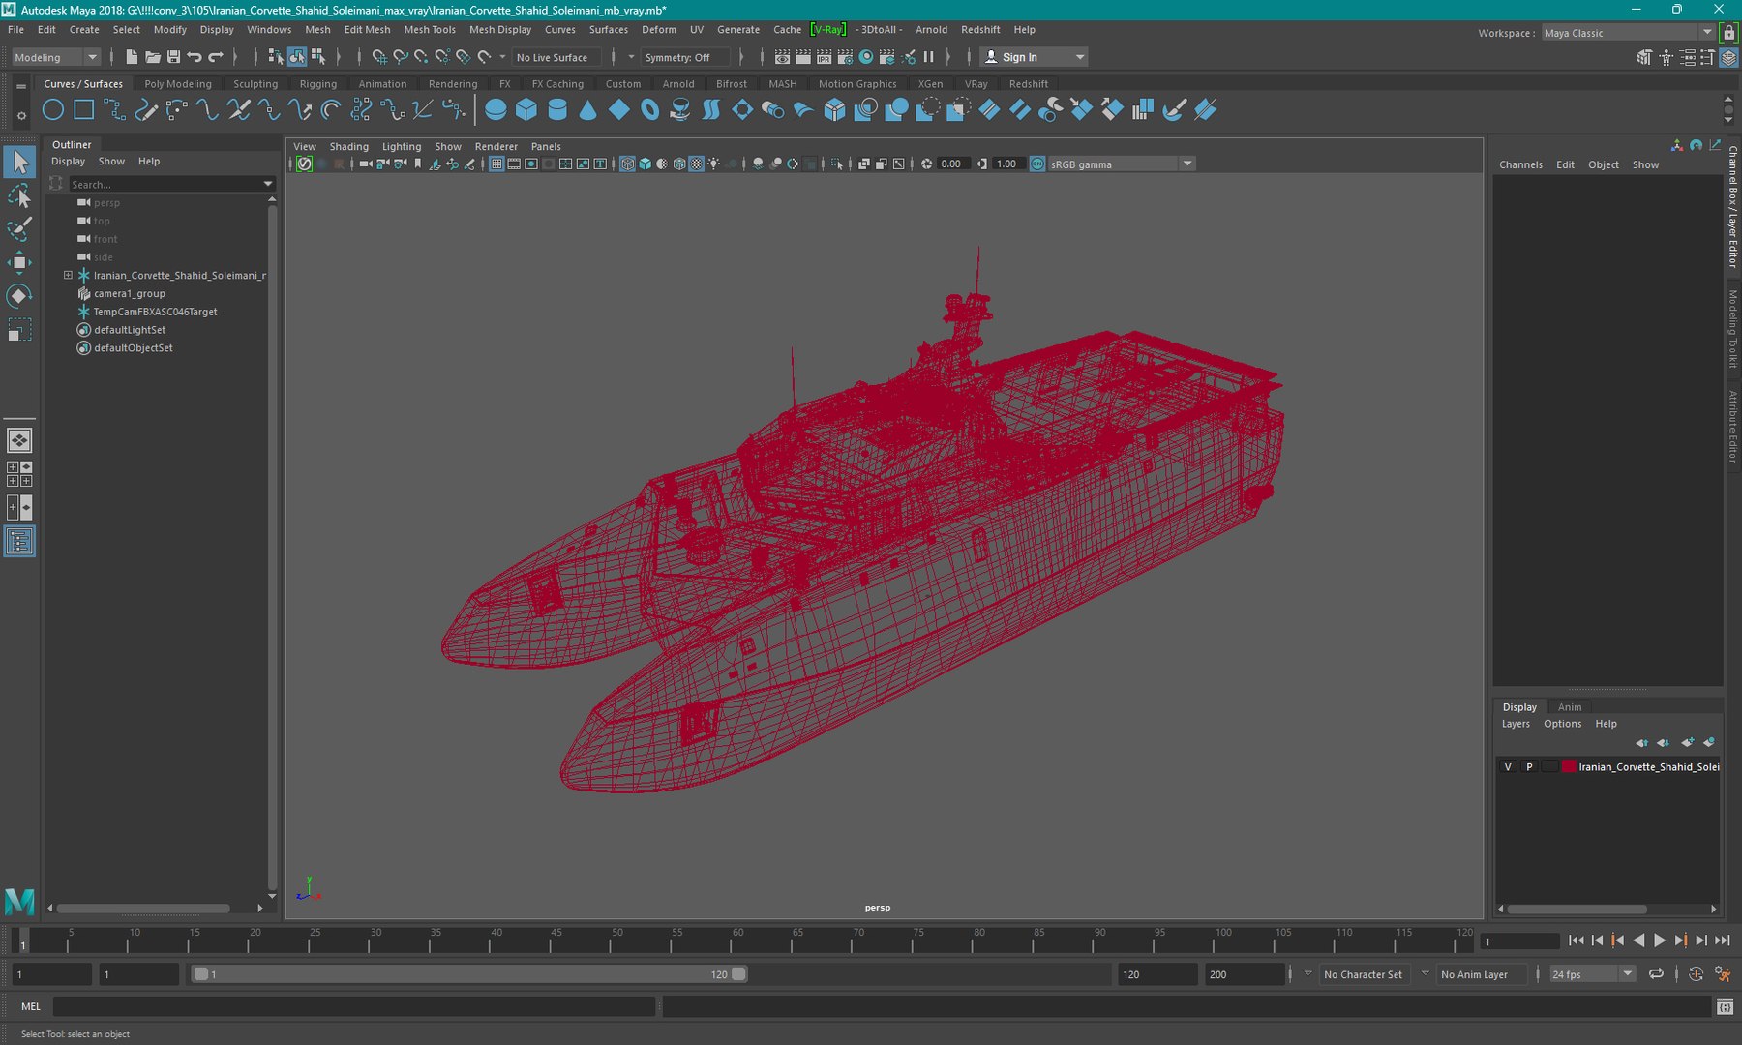Switch to the Poly Modeling shelf tab
This screenshot has height=1045, width=1742.
coord(178,84)
